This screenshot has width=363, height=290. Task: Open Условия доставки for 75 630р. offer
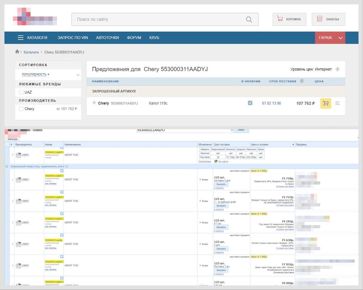coord(285,248)
